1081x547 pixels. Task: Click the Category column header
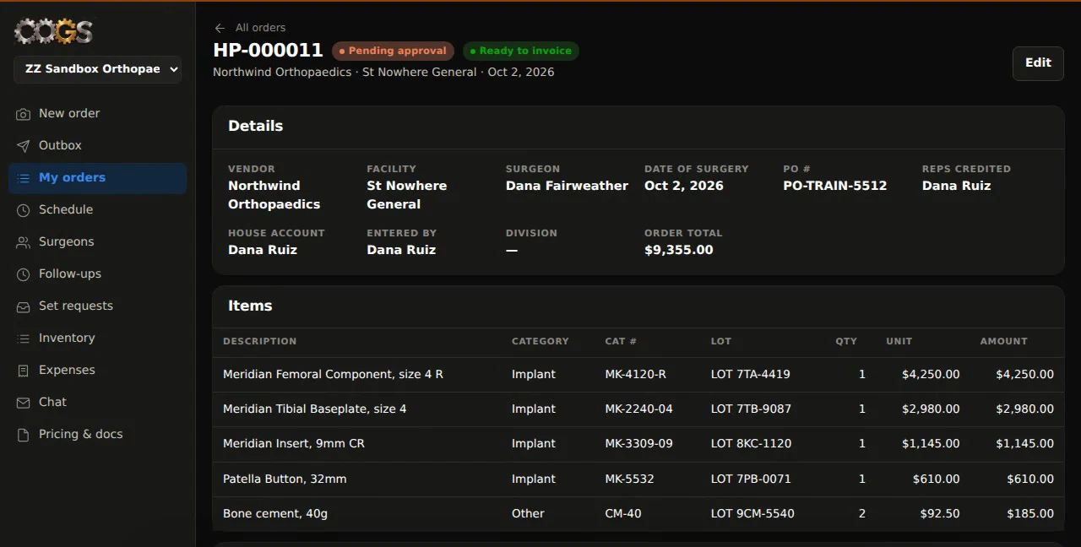click(540, 341)
